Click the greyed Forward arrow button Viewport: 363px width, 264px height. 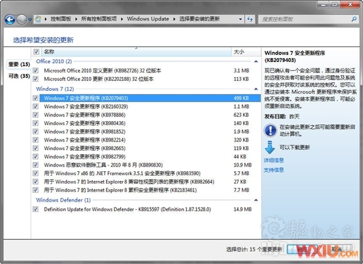tap(22, 19)
